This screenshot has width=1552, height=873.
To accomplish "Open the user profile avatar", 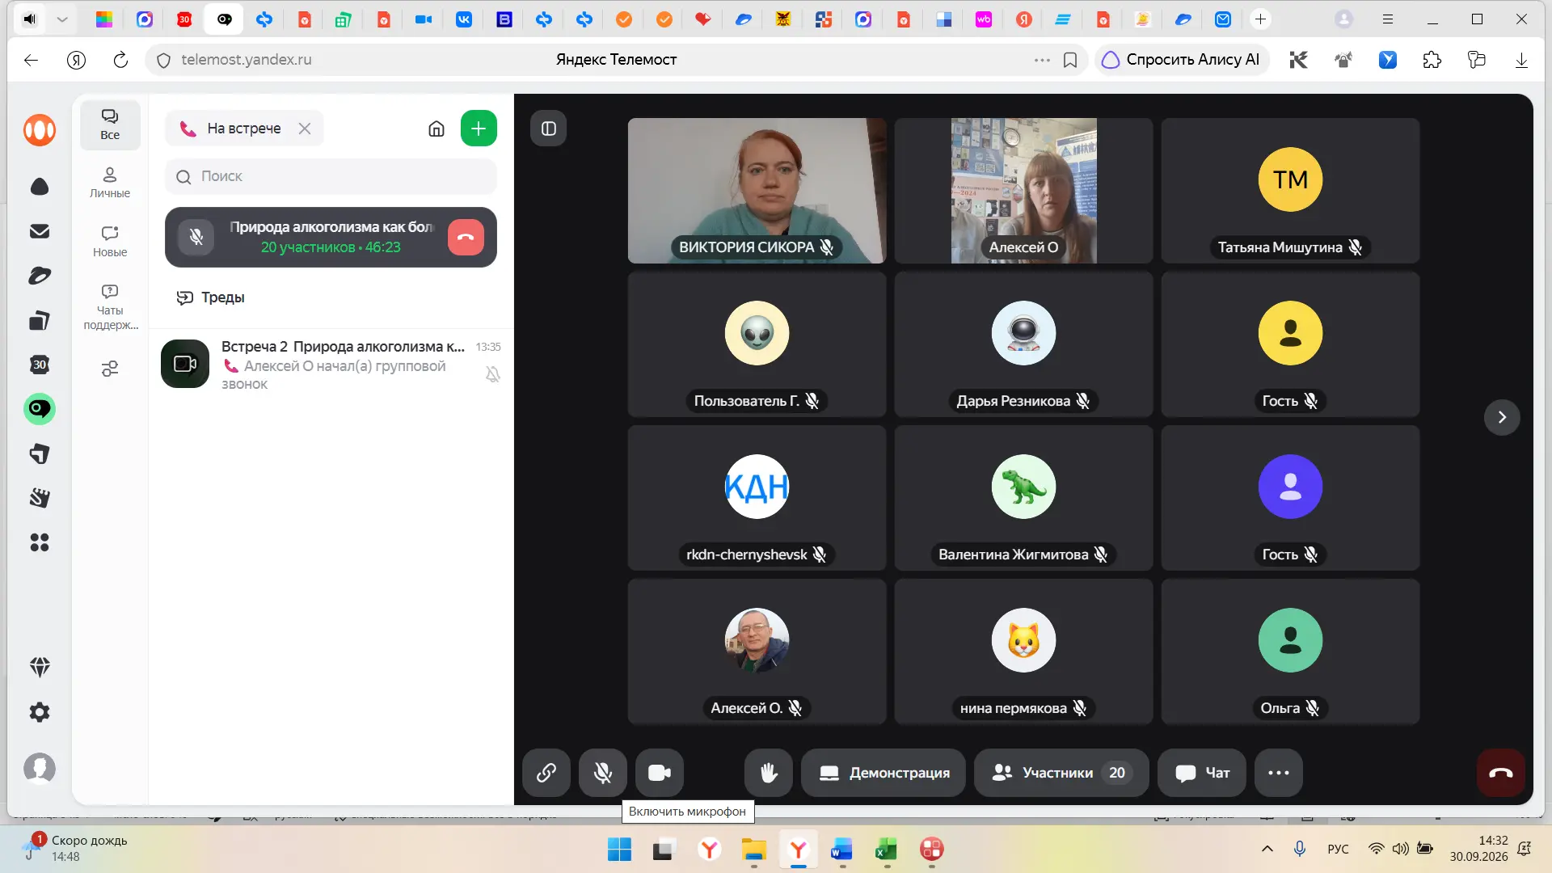I will tap(40, 768).
